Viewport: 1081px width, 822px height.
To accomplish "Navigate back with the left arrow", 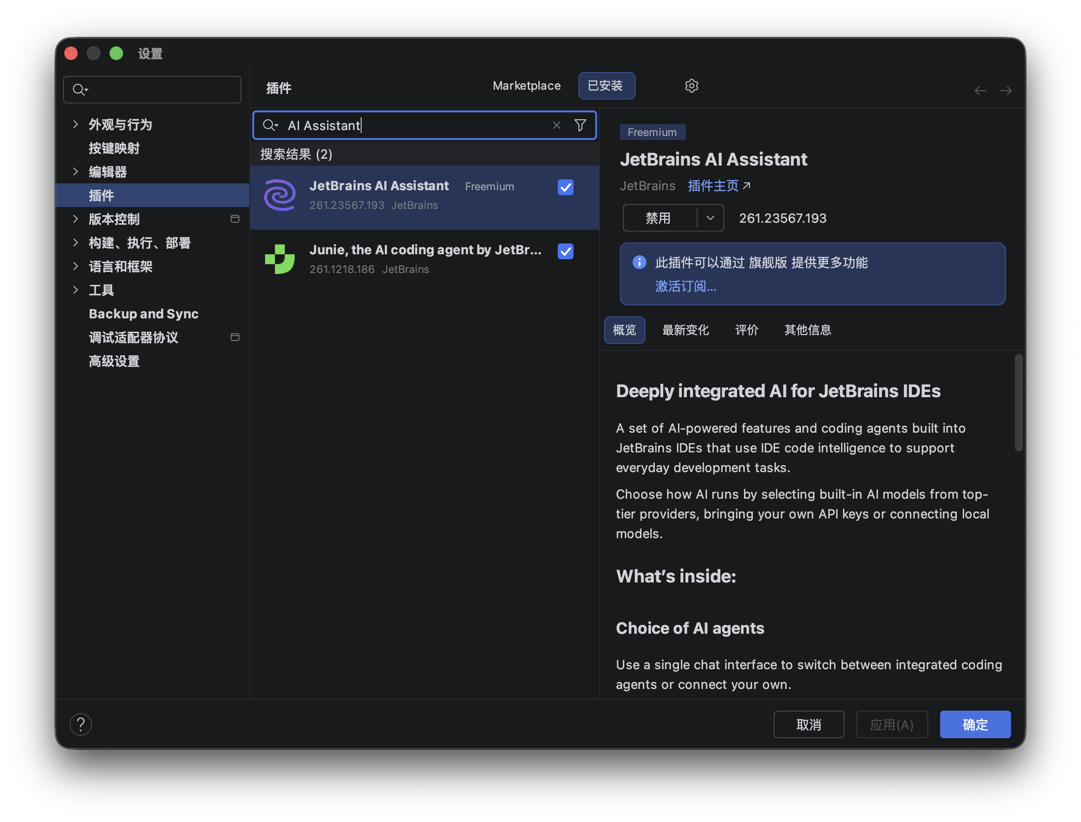I will [980, 91].
